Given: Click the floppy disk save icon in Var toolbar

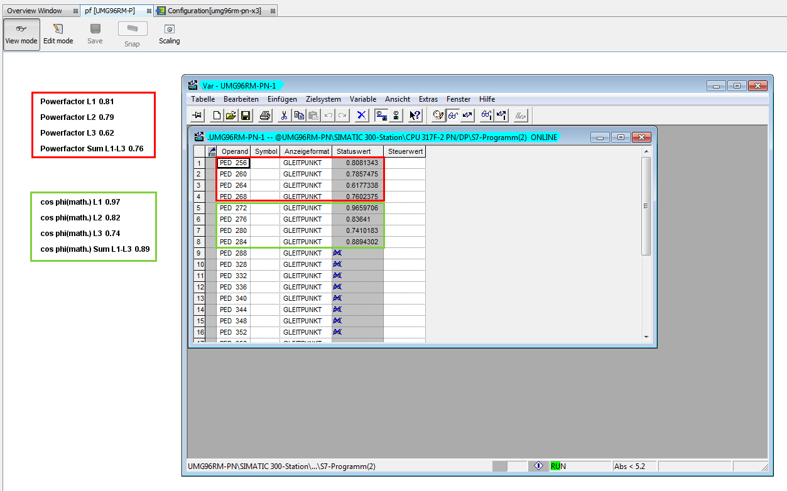Looking at the screenshot, I should tap(246, 115).
